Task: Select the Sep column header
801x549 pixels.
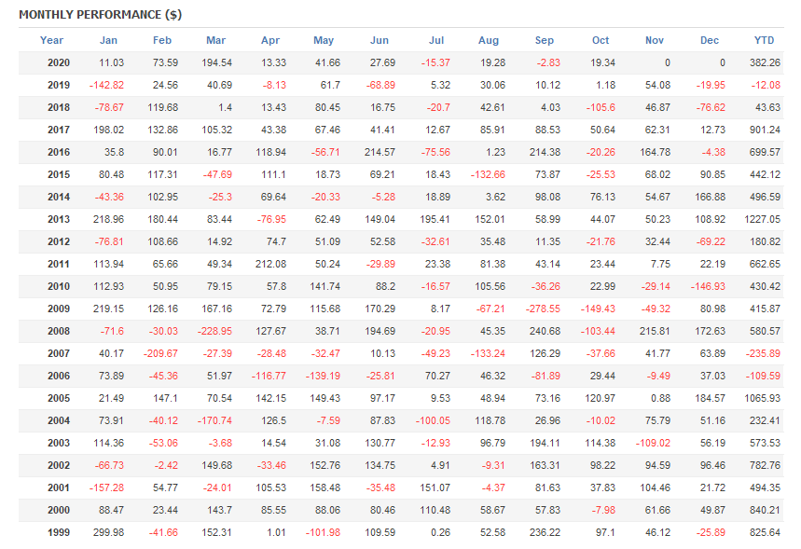Action: [545, 40]
